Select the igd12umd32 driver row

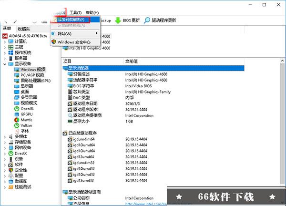(x=153, y=181)
